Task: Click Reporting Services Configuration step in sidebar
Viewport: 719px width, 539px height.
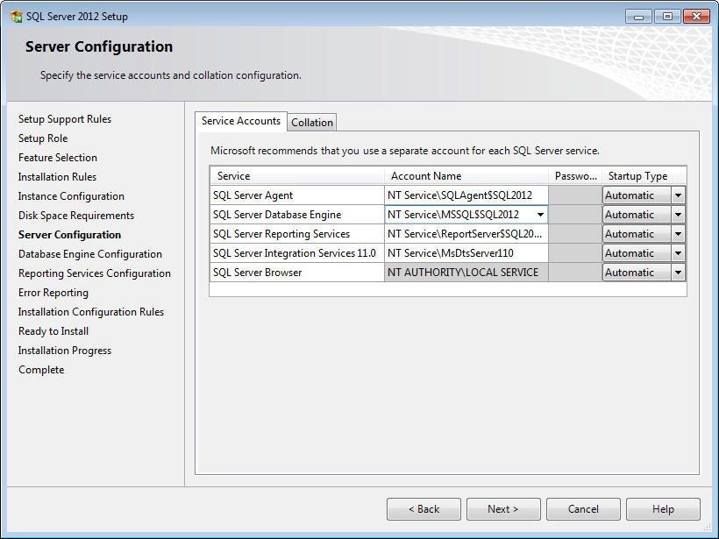Action: (x=95, y=273)
